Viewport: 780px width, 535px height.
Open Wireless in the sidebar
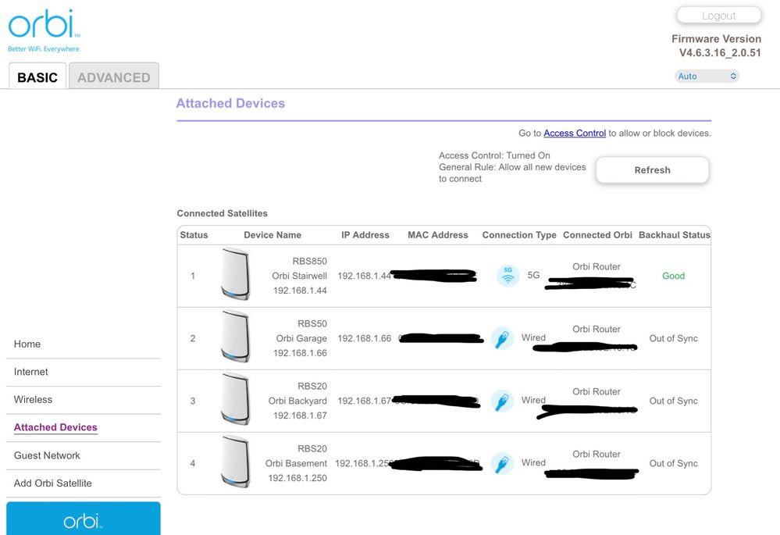(x=34, y=400)
